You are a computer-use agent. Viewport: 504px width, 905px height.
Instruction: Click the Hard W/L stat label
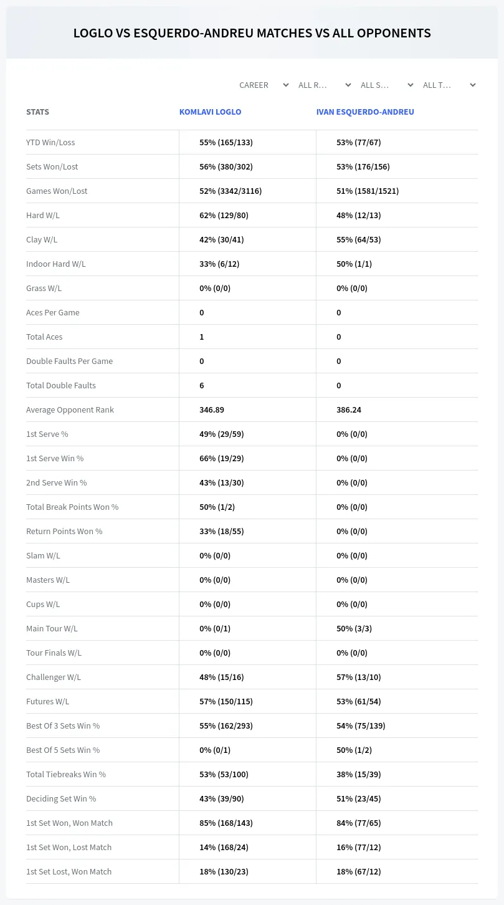(43, 215)
